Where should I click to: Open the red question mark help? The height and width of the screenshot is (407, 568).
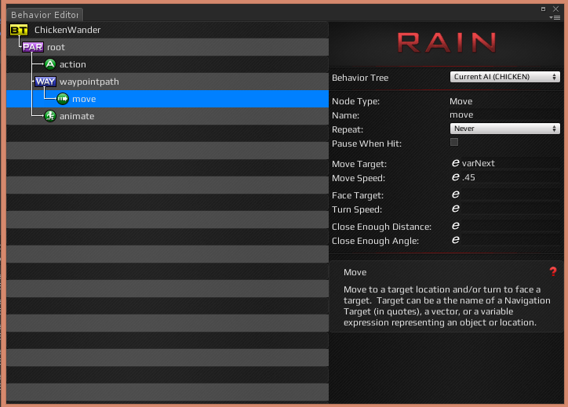(553, 271)
